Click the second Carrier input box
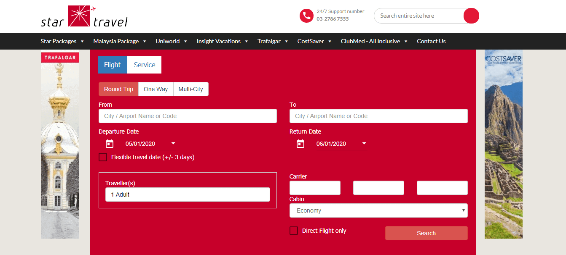Image resolution: width=566 pixels, height=255 pixels. pos(378,188)
